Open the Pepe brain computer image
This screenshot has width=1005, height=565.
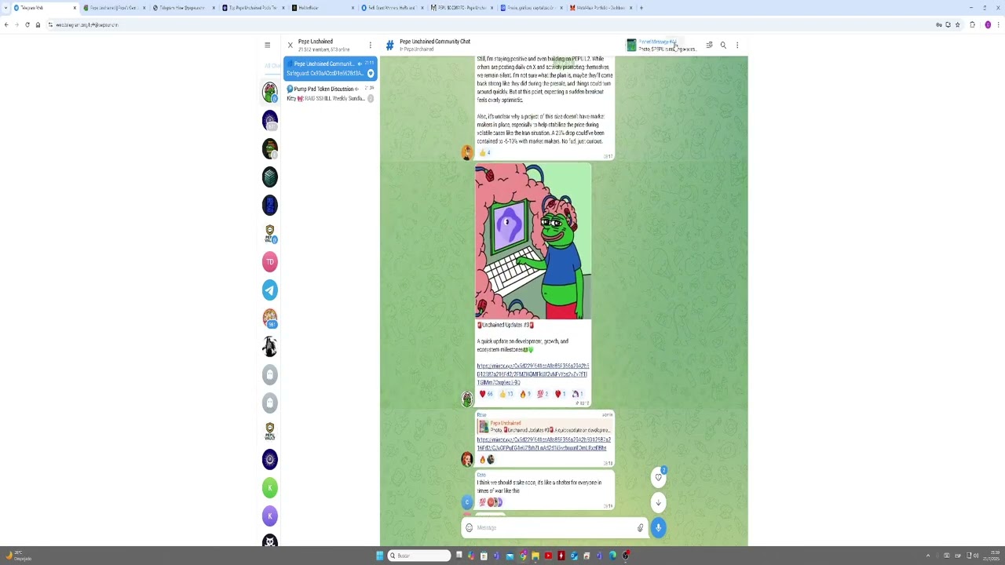coord(533,241)
